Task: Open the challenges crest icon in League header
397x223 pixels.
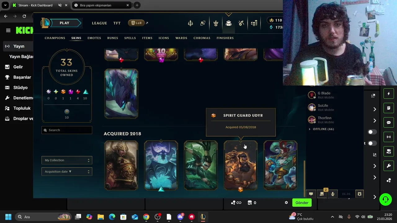Action: (x=216, y=23)
